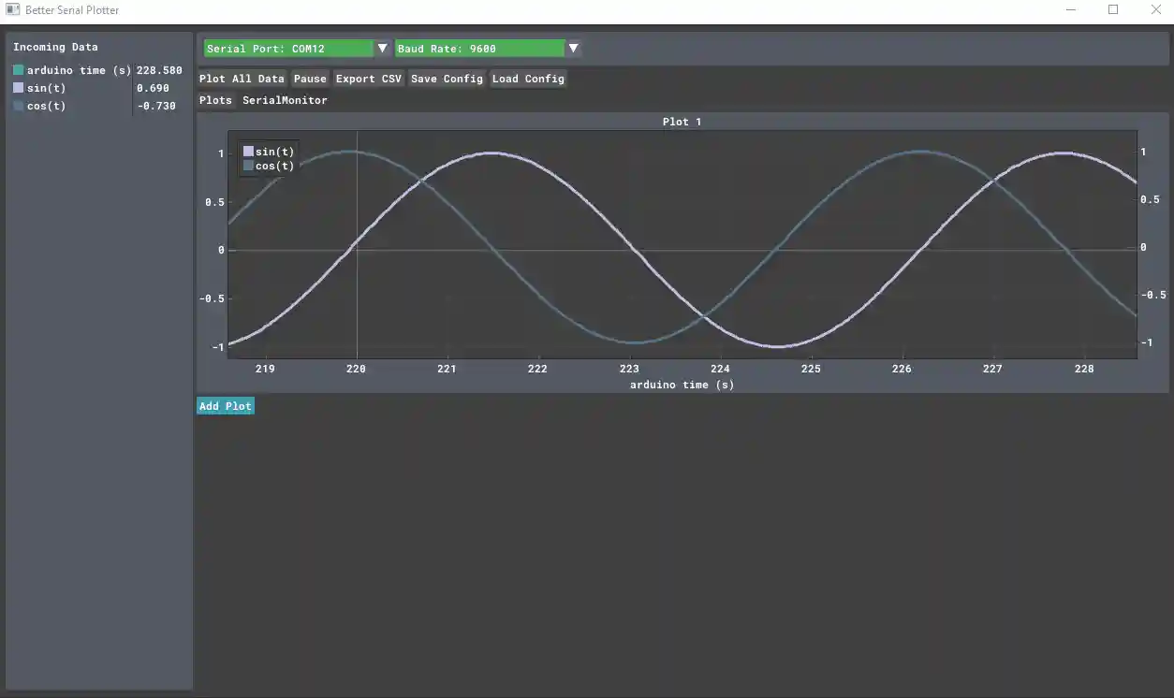Pause the incoming data stream
Image resolution: width=1174 pixels, height=698 pixels.
(310, 79)
